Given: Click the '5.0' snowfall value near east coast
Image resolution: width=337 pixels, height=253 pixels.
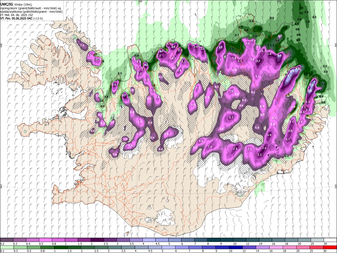Looking at the screenshot, I should coord(310,91).
